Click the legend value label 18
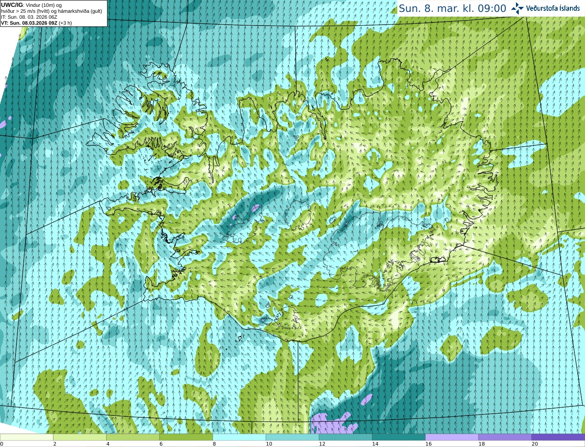The height and width of the screenshot is (447, 585). coord(482,444)
